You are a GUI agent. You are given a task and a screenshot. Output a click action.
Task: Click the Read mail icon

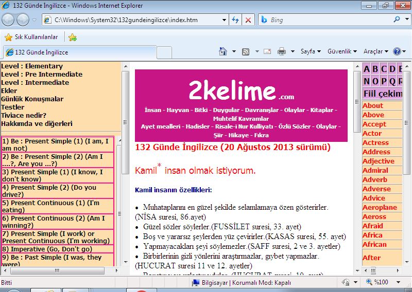(x=267, y=51)
